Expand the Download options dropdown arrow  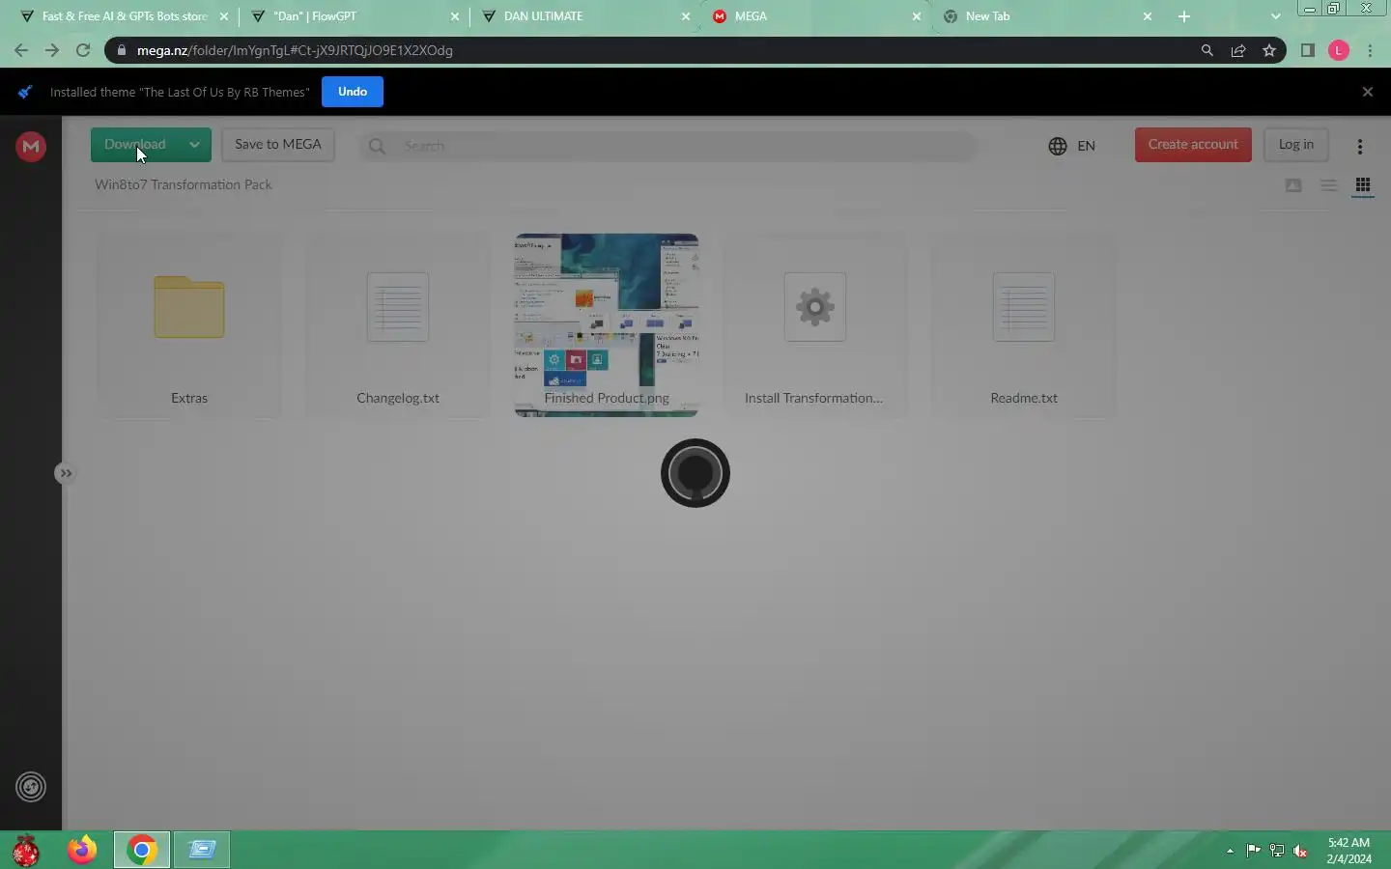(x=194, y=145)
